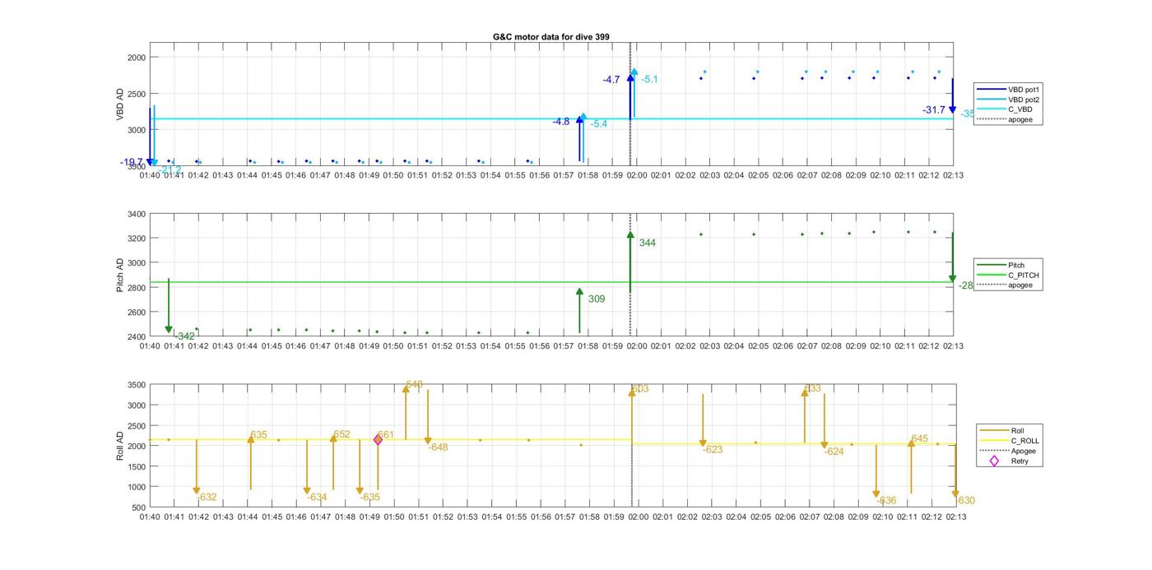Select the 'C_ROLL' legend entry
The image size is (1152, 570).
[1008, 441]
